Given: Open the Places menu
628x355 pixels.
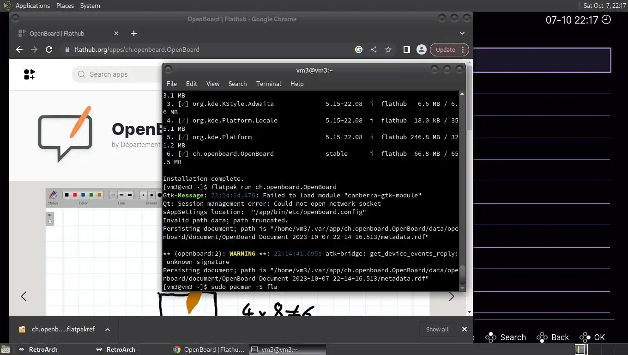Looking at the screenshot, I should (x=65, y=6).
